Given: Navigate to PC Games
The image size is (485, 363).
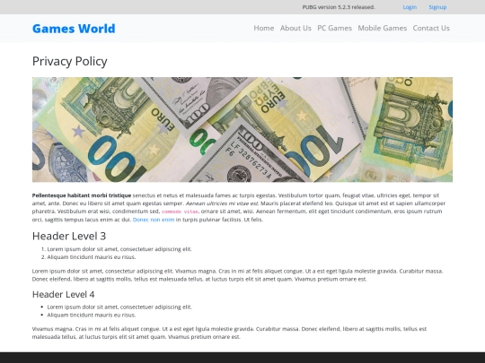Looking at the screenshot, I should click(335, 28).
